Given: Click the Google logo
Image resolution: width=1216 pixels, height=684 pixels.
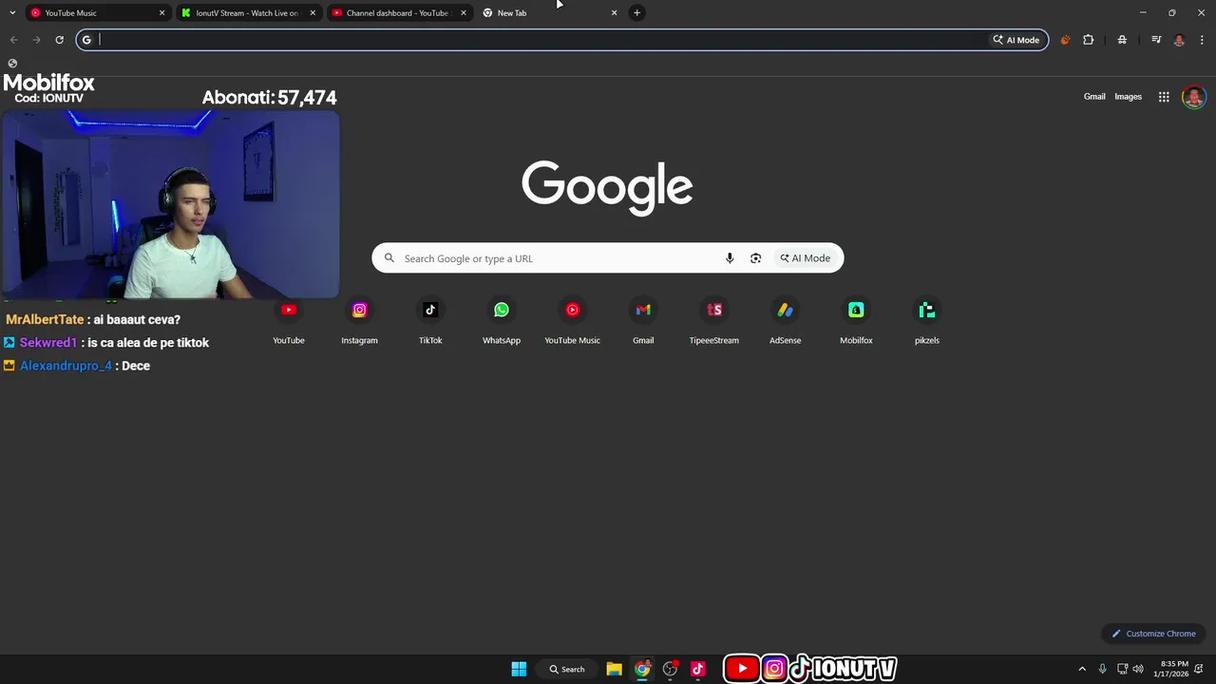Looking at the screenshot, I should click(607, 187).
